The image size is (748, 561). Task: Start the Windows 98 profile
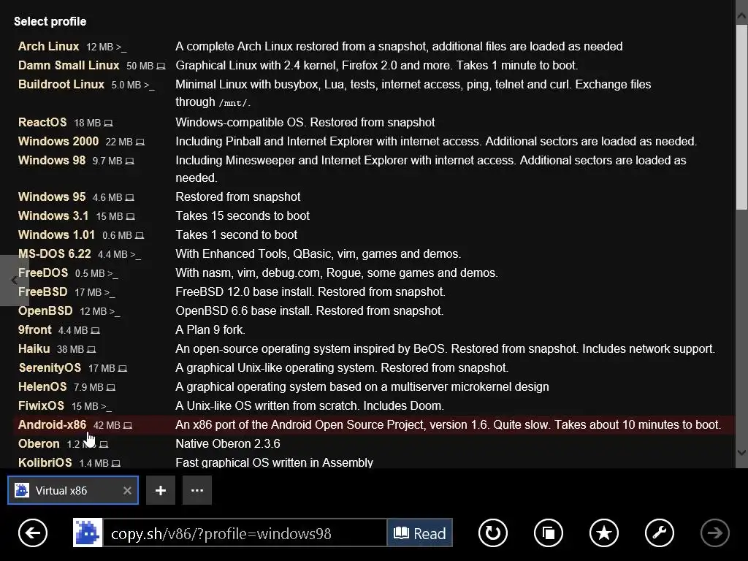point(52,160)
